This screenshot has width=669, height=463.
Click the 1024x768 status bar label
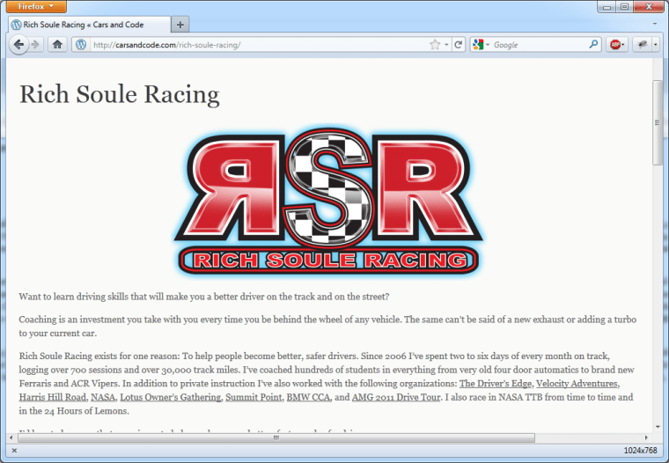click(640, 451)
